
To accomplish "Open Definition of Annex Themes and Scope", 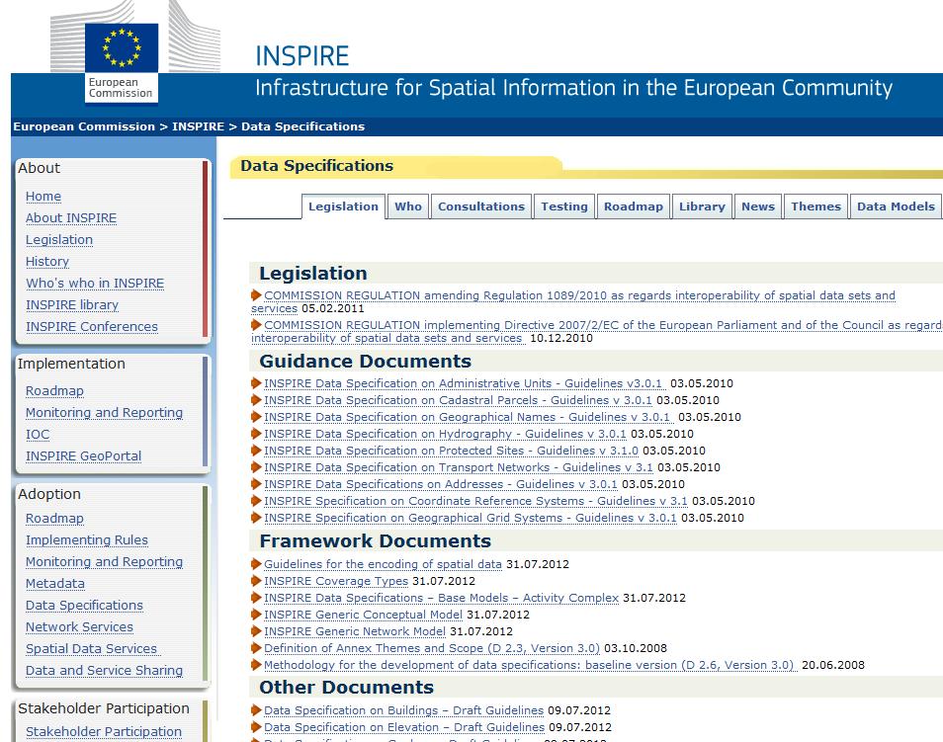I will click(432, 649).
